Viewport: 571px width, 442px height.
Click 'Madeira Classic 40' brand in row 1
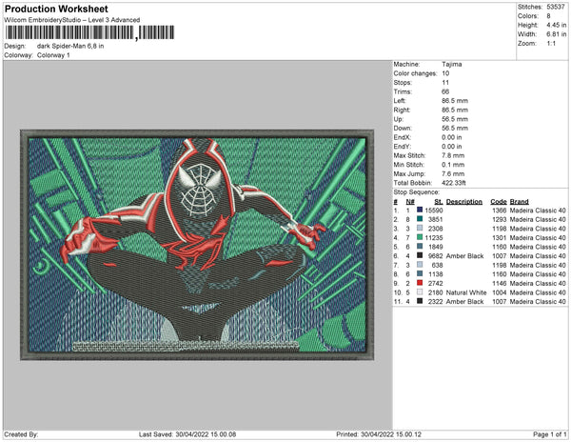pyautogui.click(x=538, y=211)
